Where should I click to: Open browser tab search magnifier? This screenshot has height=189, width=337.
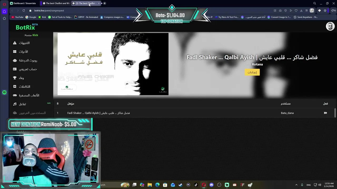click(314, 3)
